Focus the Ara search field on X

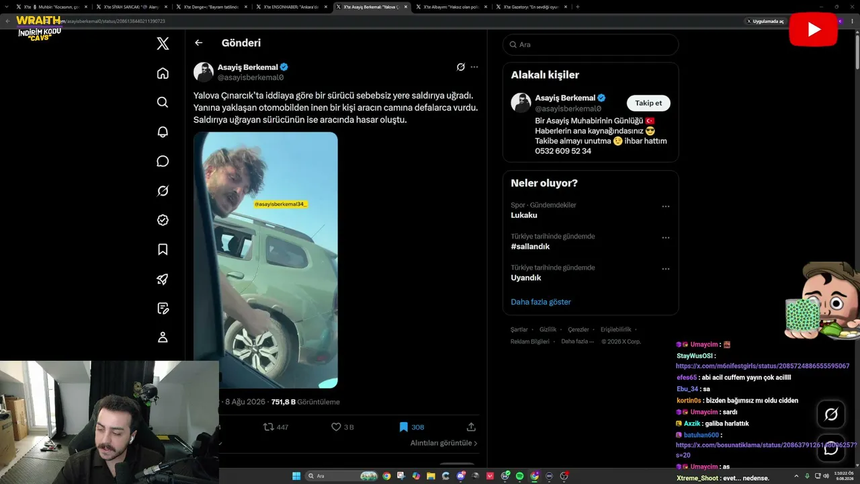coord(591,44)
